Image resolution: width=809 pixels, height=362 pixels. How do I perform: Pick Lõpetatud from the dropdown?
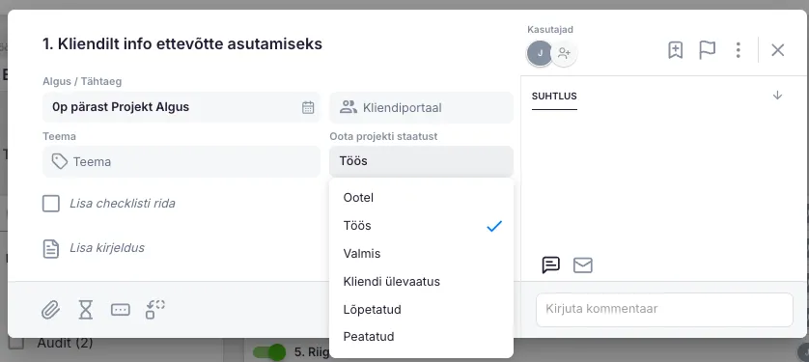click(x=421, y=310)
